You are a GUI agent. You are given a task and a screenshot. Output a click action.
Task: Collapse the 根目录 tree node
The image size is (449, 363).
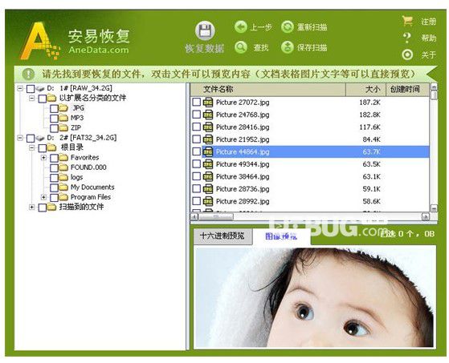(32, 147)
